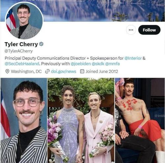Click the Washington, DC location text
Image resolution: width=165 pixels, height=163 pixels.
[x=26, y=72]
